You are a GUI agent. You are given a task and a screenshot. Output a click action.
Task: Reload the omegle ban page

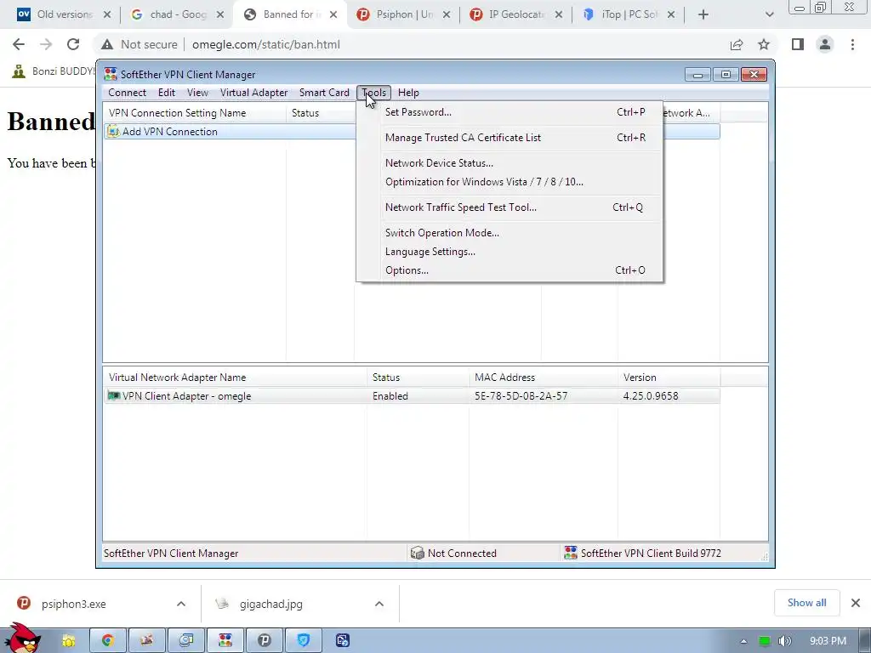(x=73, y=44)
